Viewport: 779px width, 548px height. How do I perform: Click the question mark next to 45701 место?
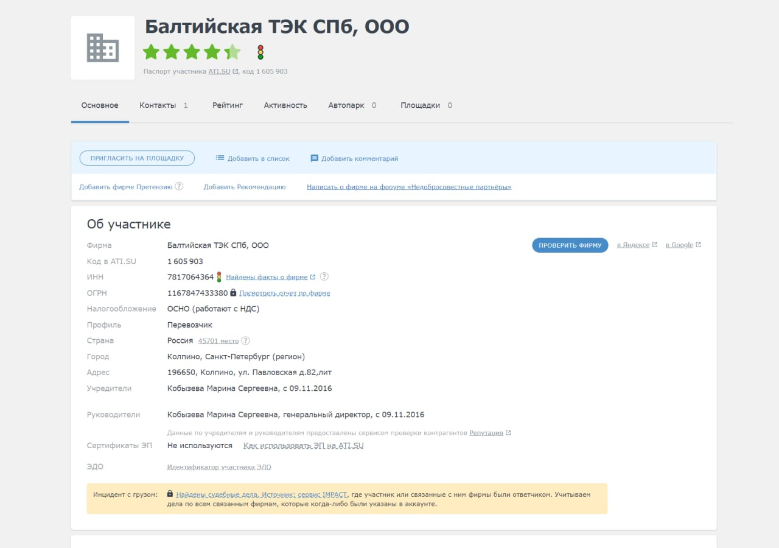coord(245,340)
